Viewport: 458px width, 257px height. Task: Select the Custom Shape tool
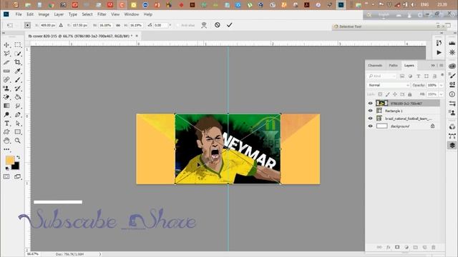[x=6, y=132]
